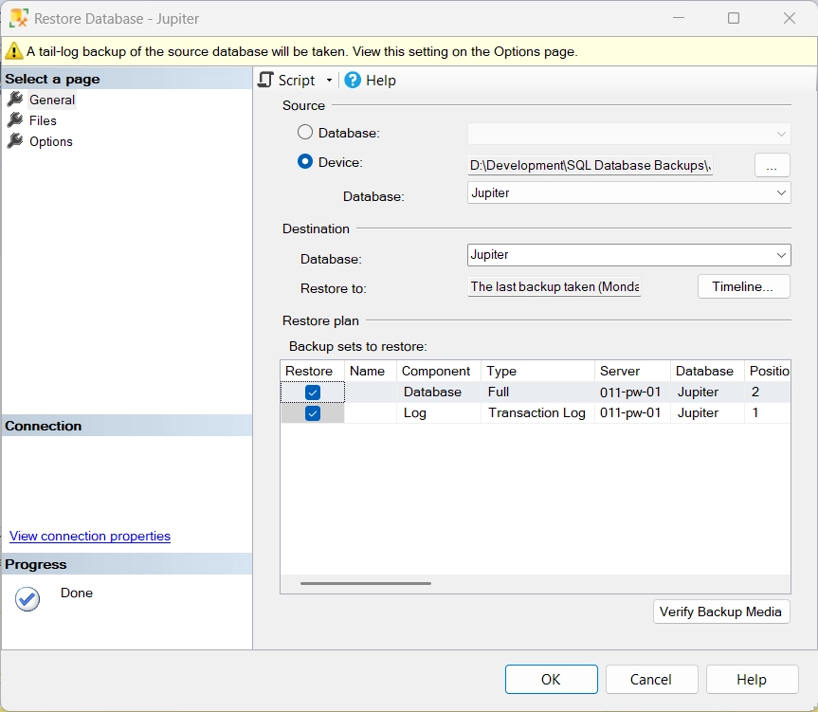This screenshot has height=712, width=818.
Task: Select the Database source radio button
Action: 305,133
